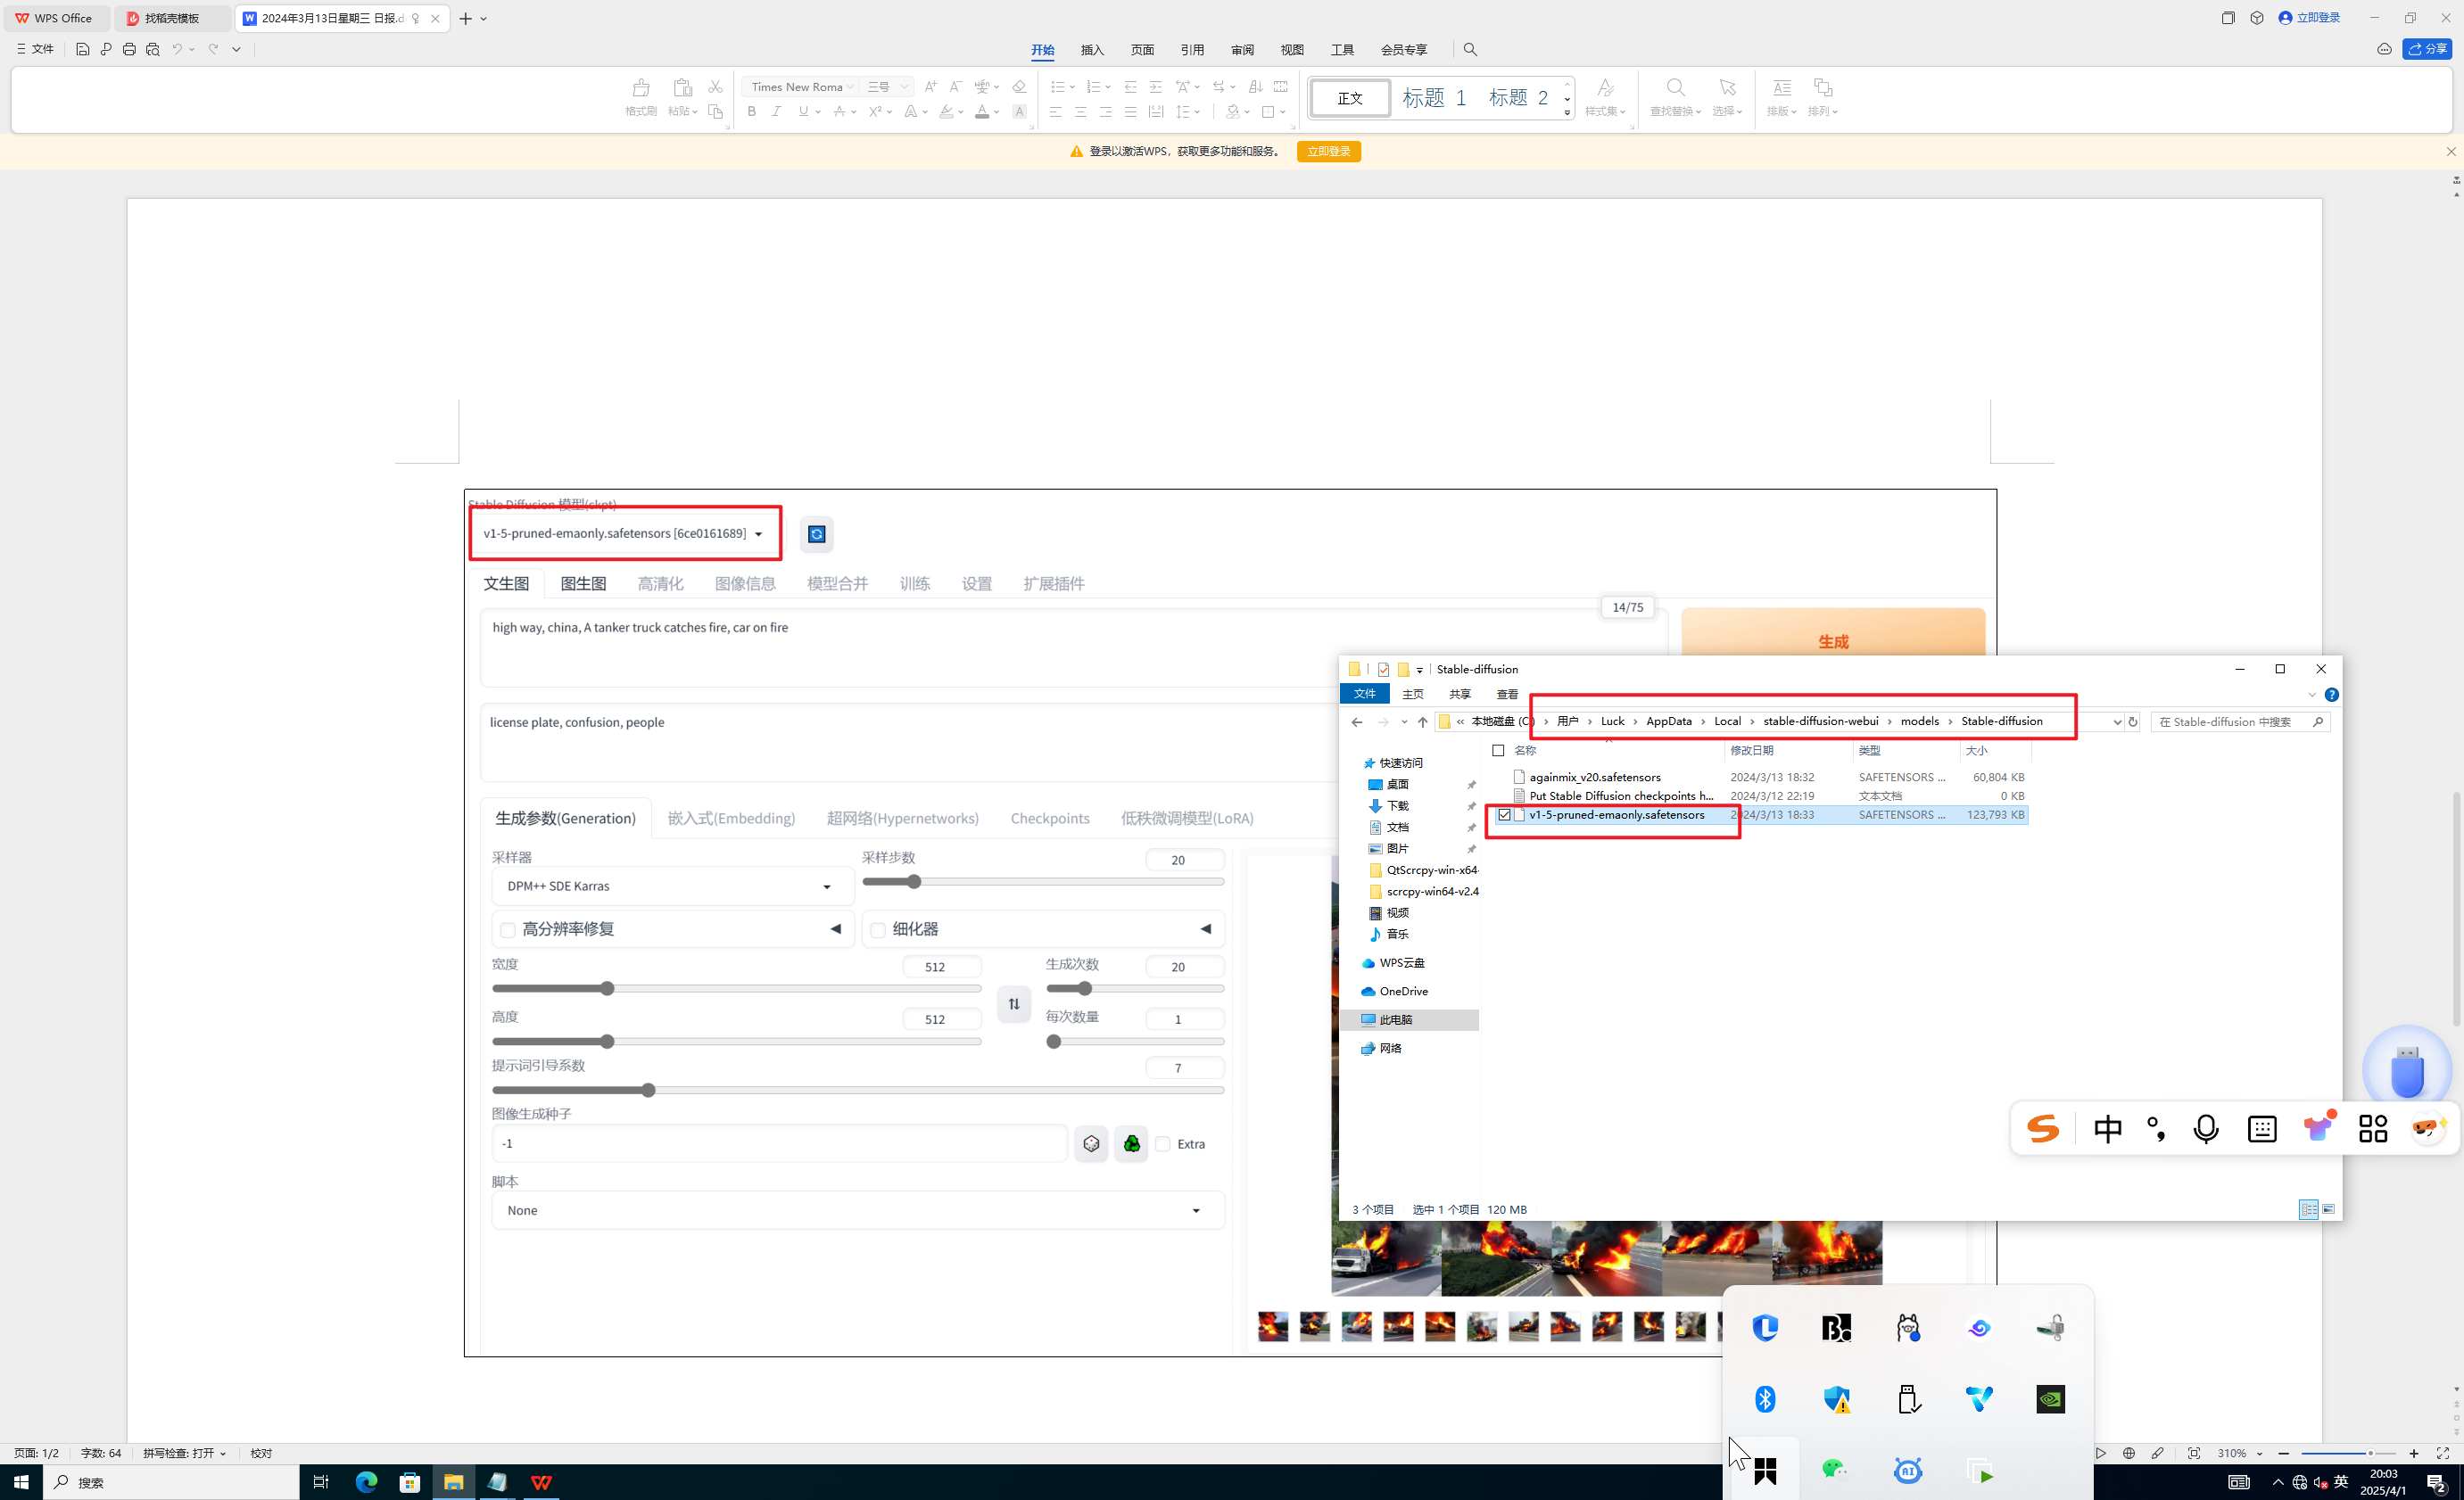
Task: Click the Cut scissors icon
Action: (x=715, y=87)
